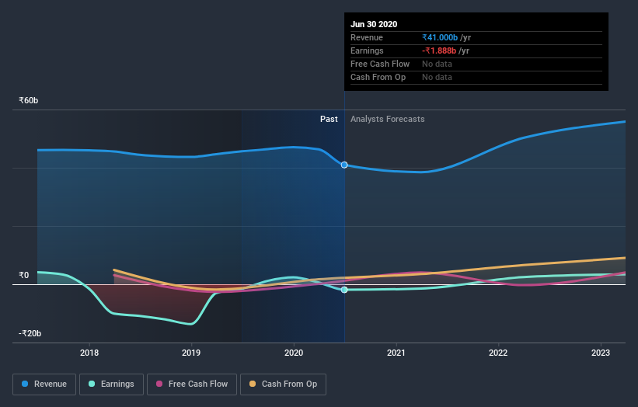Image resolution: width=638 pixels, height=407 pixels.
Task: Click the Cash From Op row in tooltip
Action: 476,77
